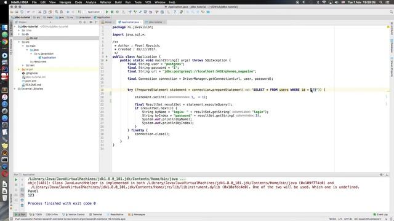
Task: Select Application class in project tree
Action: (47, 58)
